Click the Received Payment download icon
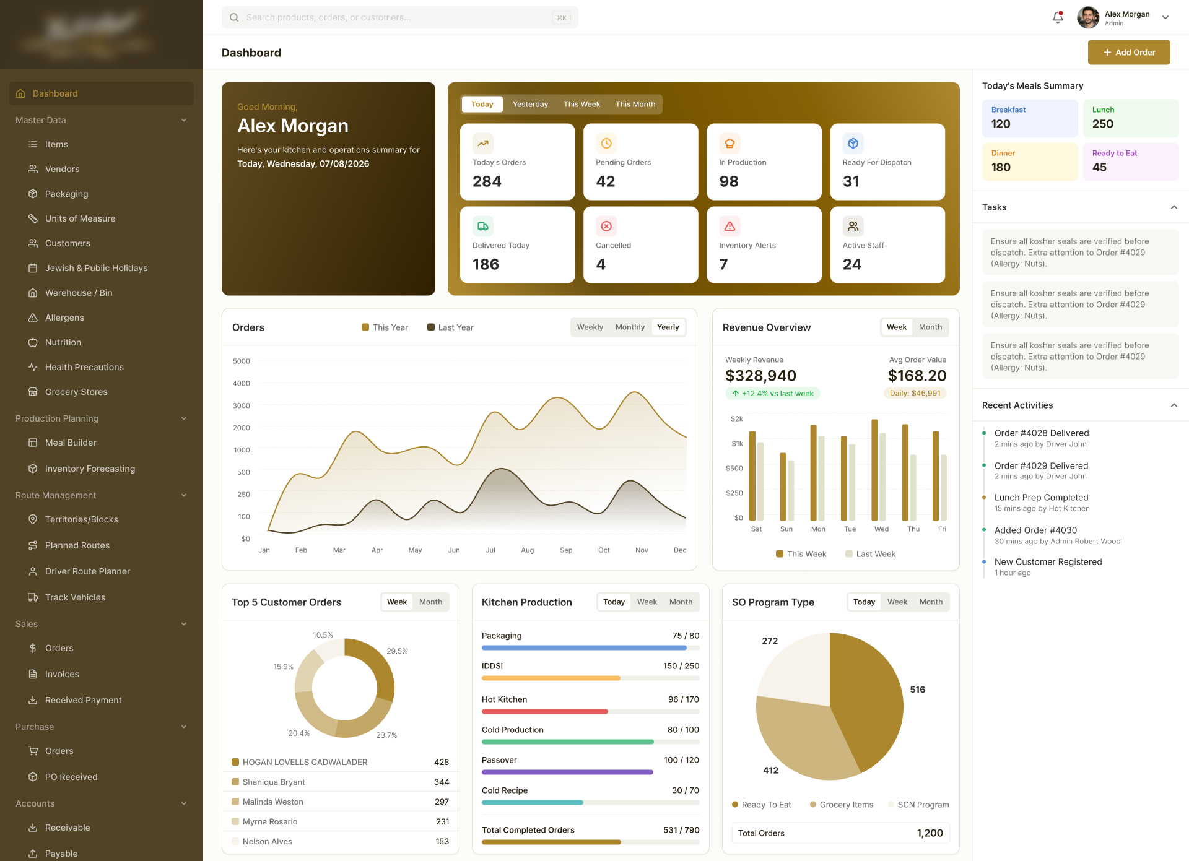This screenshot has width=1189, height=861. 33,700
